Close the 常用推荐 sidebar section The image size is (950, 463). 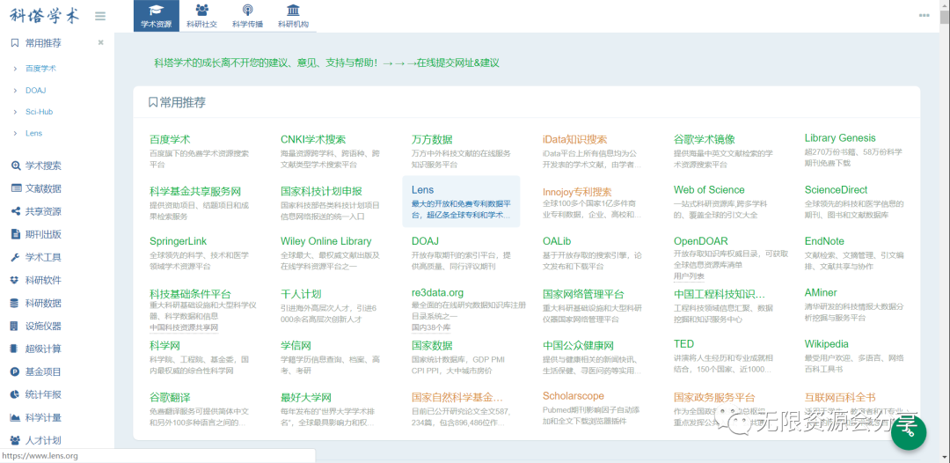(100, 42)
